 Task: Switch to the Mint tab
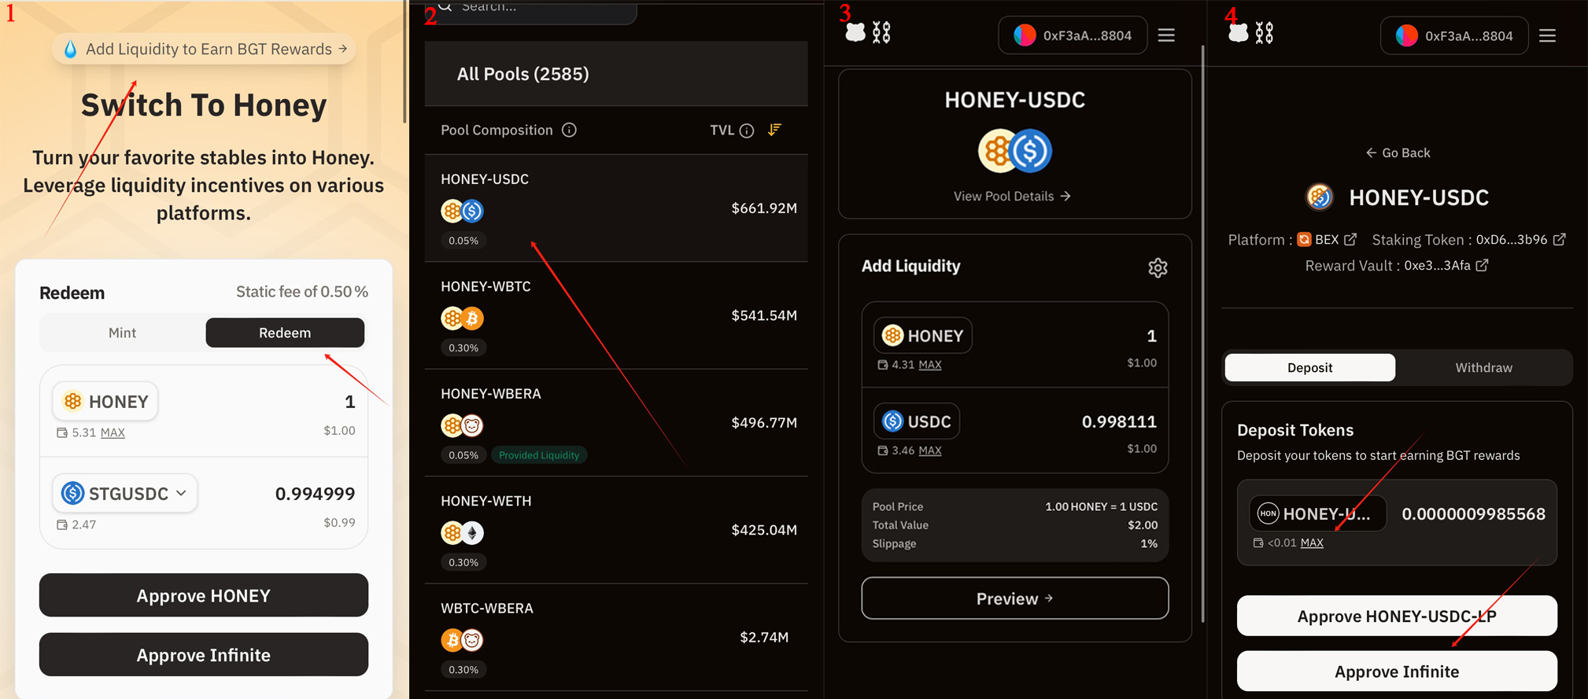(x=122, y=333)
